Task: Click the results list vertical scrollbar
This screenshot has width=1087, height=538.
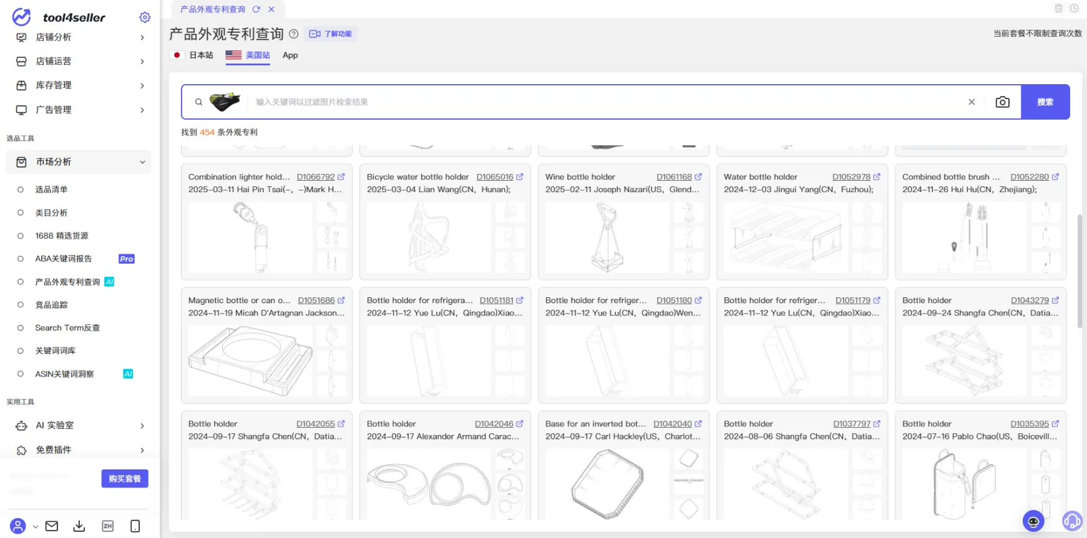Action: [1080, 271]
